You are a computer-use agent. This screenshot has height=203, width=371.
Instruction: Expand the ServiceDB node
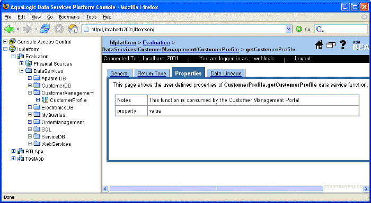30,136
